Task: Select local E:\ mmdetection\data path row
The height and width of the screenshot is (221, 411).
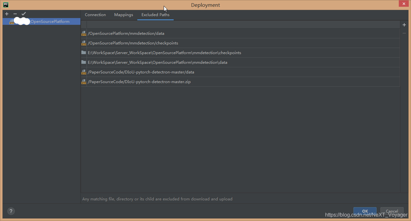Action: [240, 62]
